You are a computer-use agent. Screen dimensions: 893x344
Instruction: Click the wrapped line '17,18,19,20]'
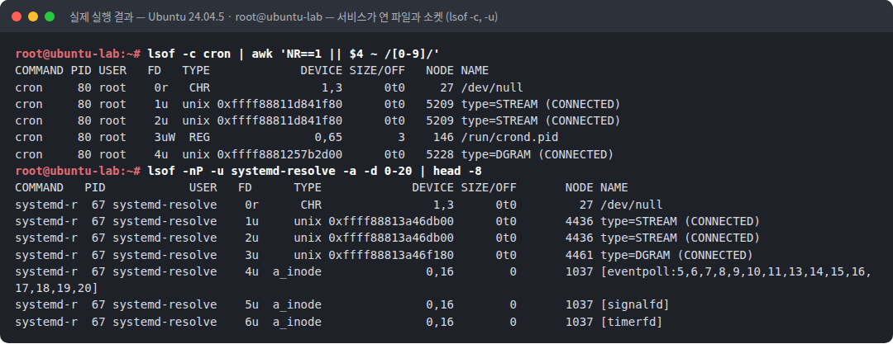(x=56, y=288)
